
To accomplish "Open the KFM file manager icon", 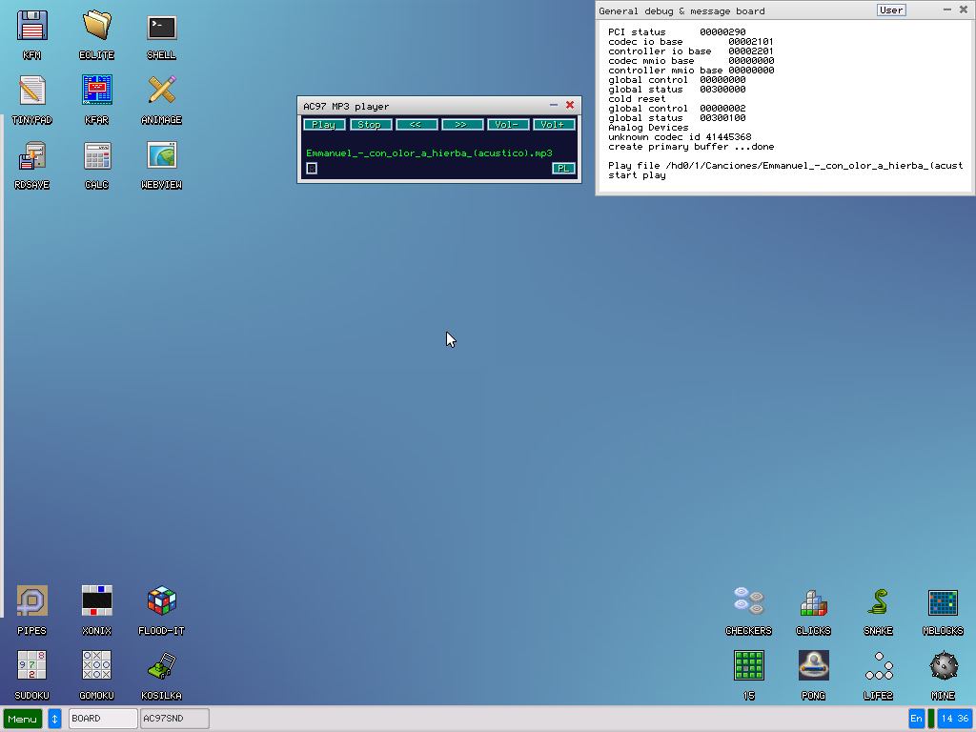I will [x=32, y=27].
